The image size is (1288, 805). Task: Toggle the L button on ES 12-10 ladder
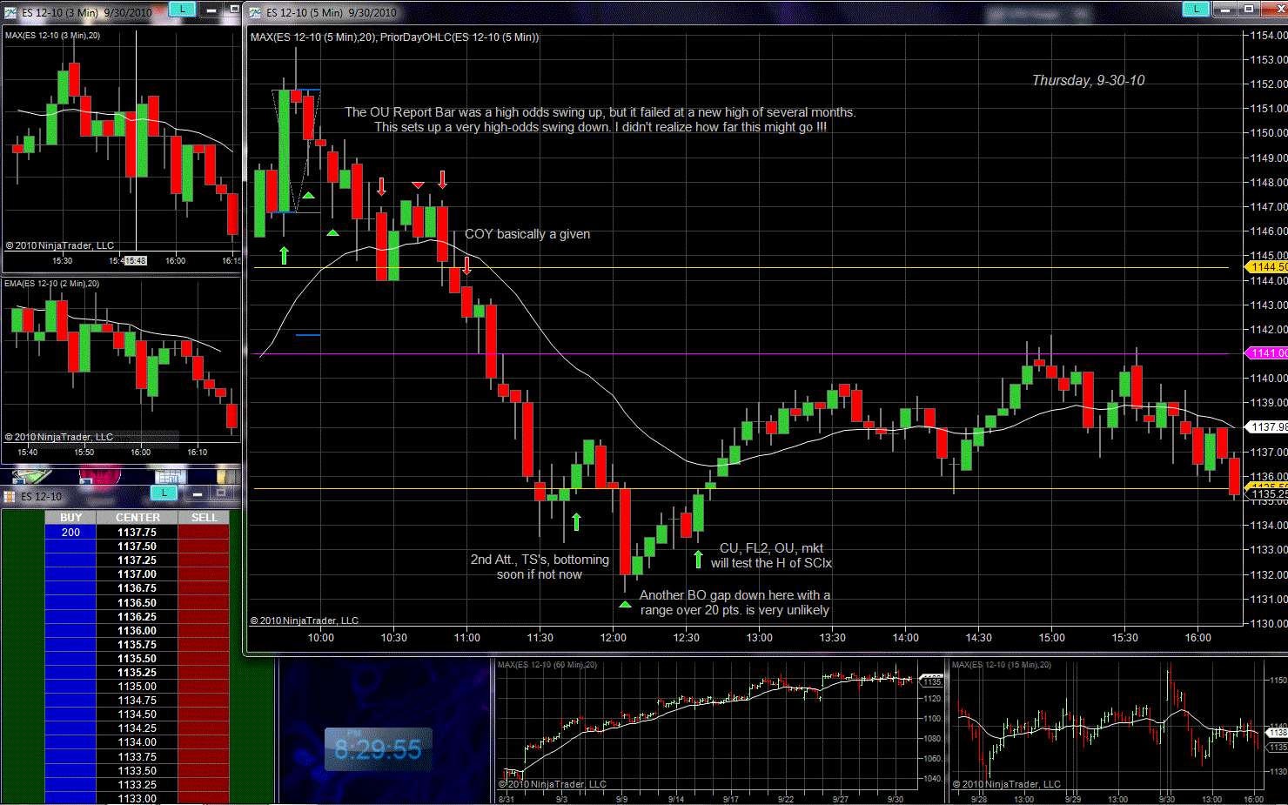pos(164,493)
